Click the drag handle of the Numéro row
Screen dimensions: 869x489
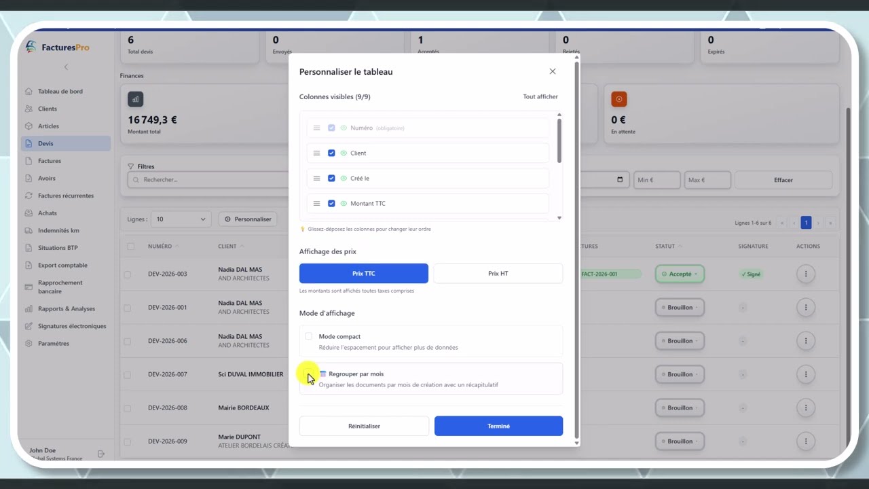[x=316, y=128]
